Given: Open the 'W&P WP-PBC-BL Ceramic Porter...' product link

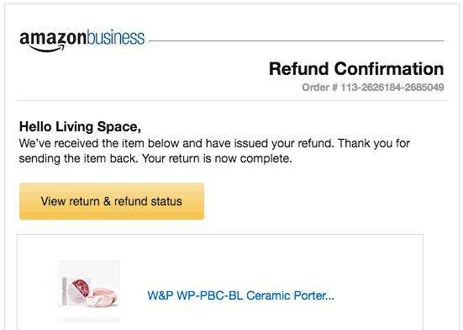Looking at the screenshot, I should point(240,295).
